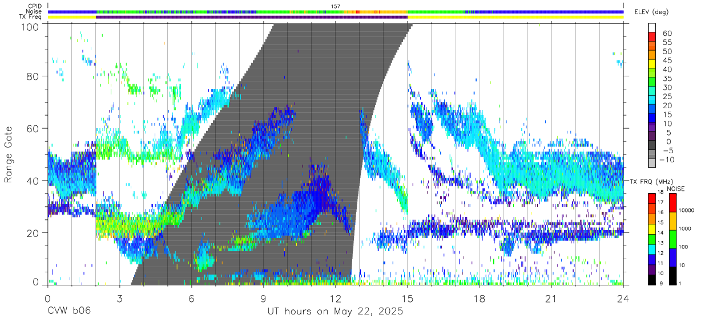This screenshot has width=701, height=323.
Task: Pick the purple 10–11 swatch in TX FRQ legend
Action: click(x=652, y=269)
